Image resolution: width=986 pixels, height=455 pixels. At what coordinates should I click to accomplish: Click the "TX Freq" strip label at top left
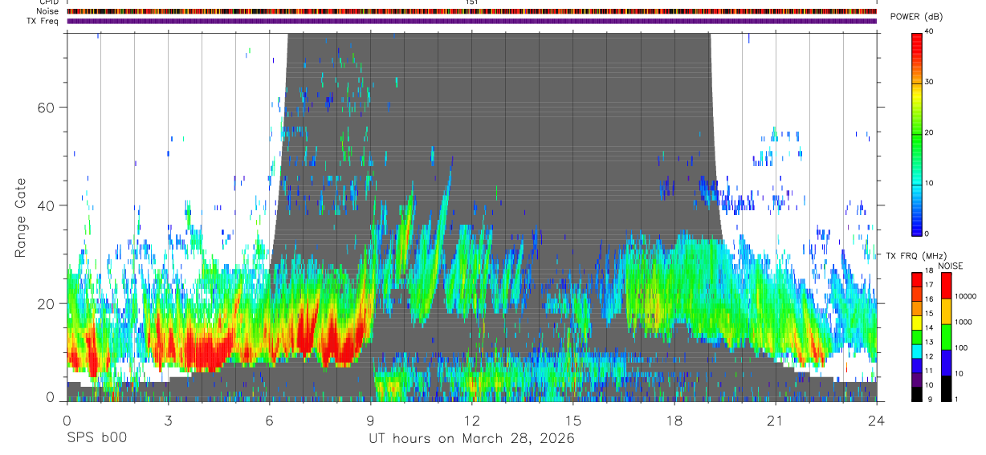click(43, 21)
